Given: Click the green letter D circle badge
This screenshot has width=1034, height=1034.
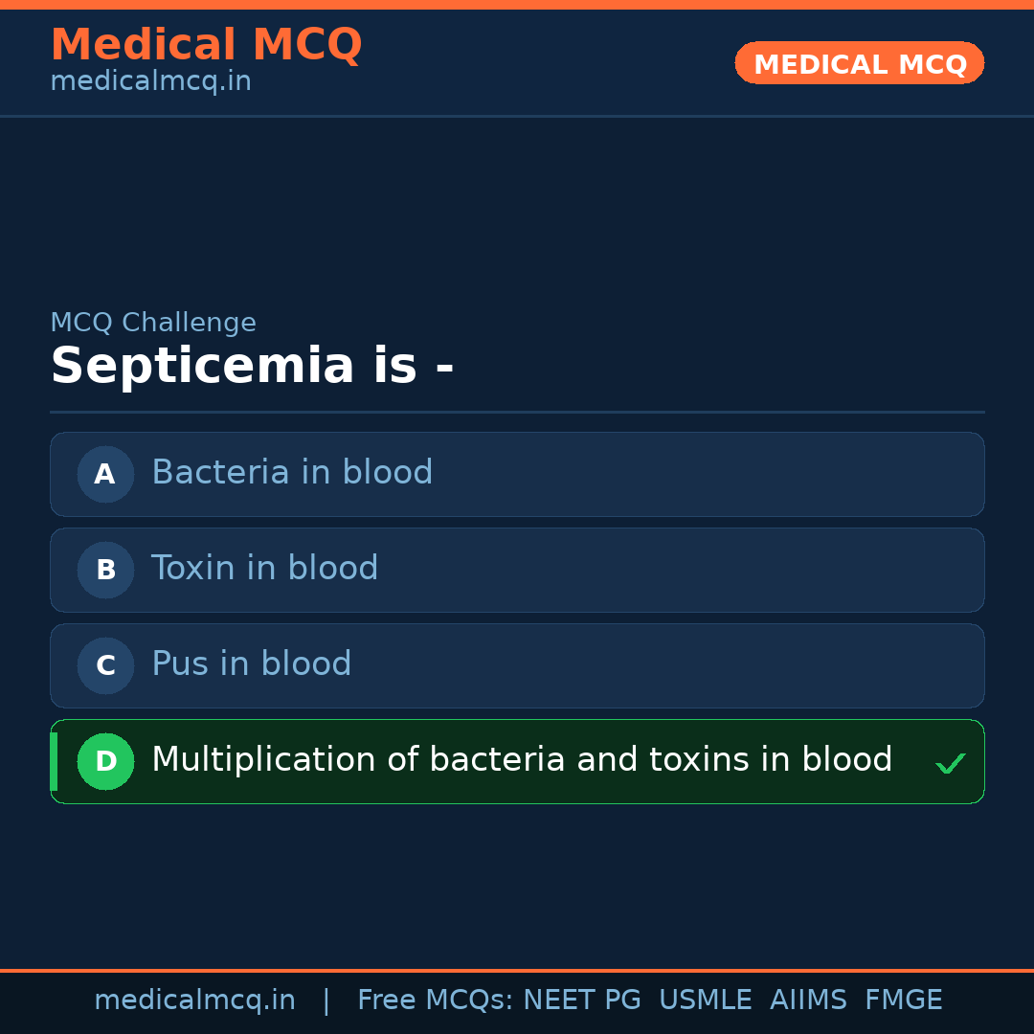Looking at the screenshot, I should click(x=105, y=761).
